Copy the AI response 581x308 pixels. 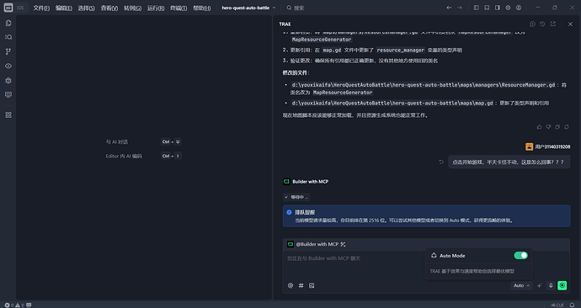click(557, 127)
